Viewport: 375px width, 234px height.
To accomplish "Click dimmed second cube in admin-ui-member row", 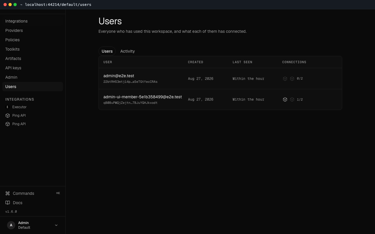I will 292,99.
